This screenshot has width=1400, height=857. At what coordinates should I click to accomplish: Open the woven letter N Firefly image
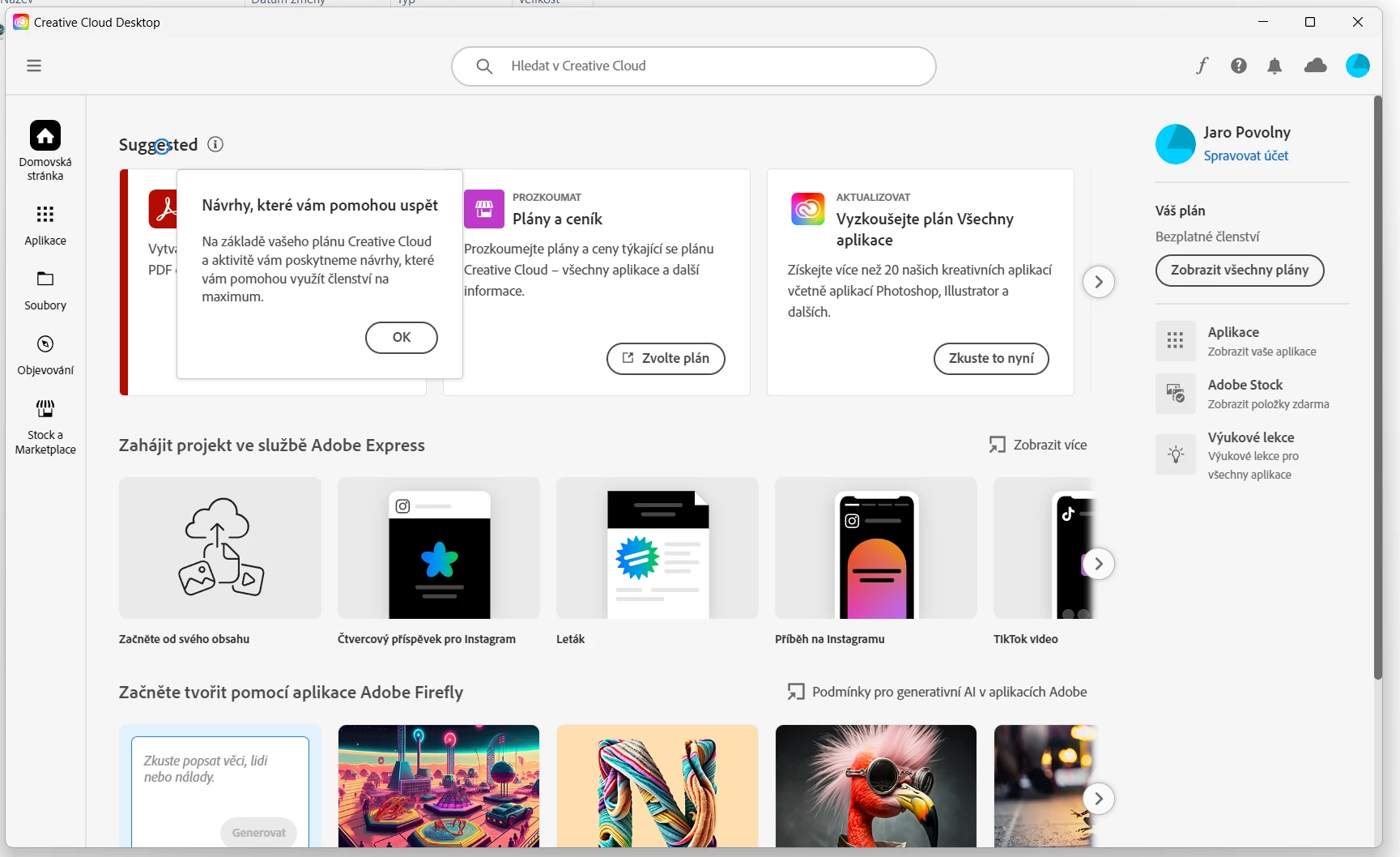[x=657, y=786]
